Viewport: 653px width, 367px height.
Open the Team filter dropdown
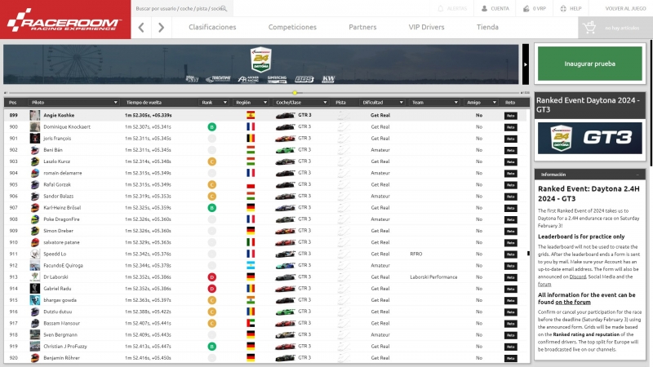(455, 103)
